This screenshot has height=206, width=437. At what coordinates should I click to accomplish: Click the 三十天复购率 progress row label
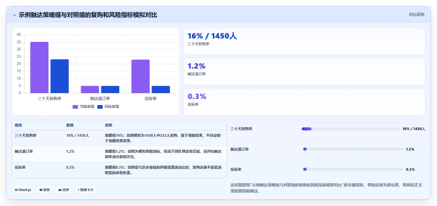(x=242, y=129)
